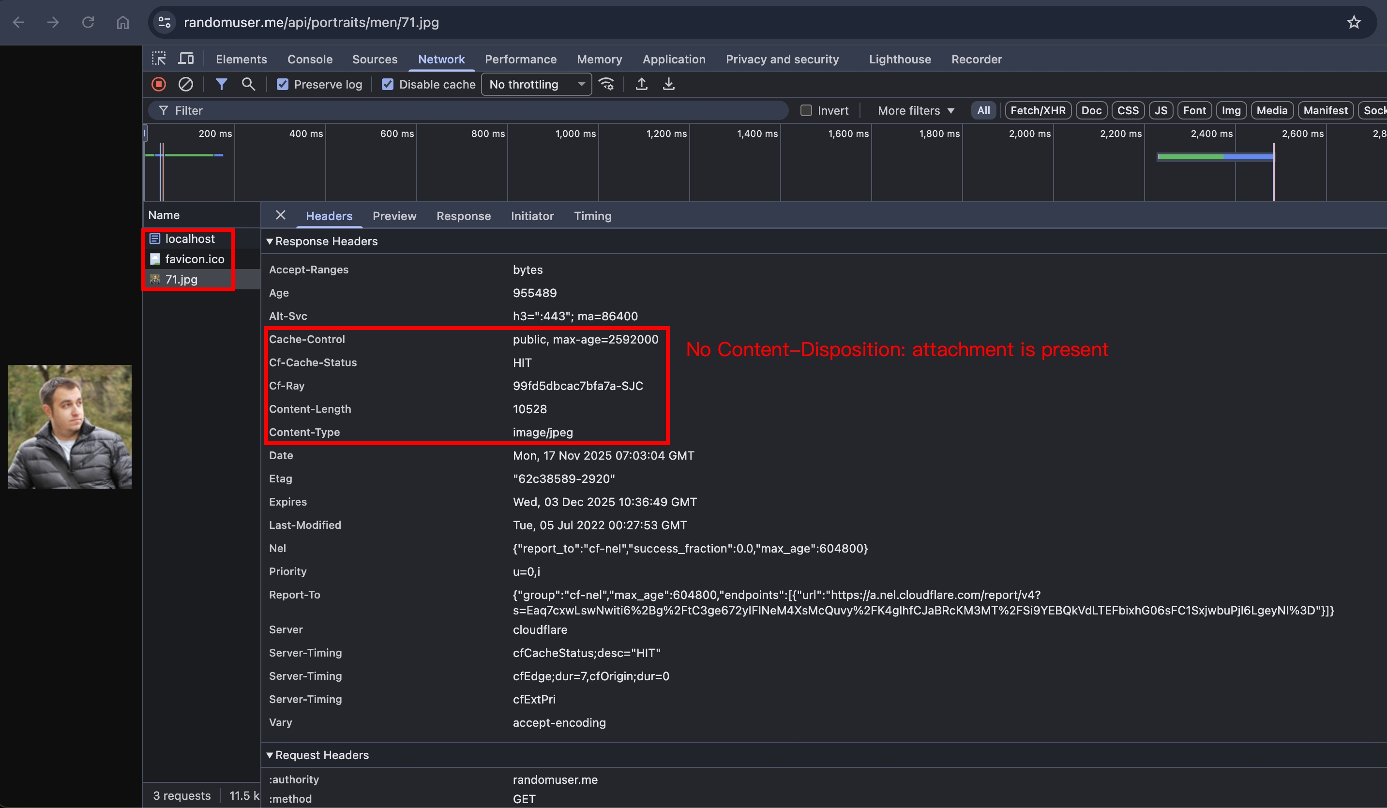Open the No throttling dropdown
This screenshot has height=808, width=1387.
tap(536, 84)
